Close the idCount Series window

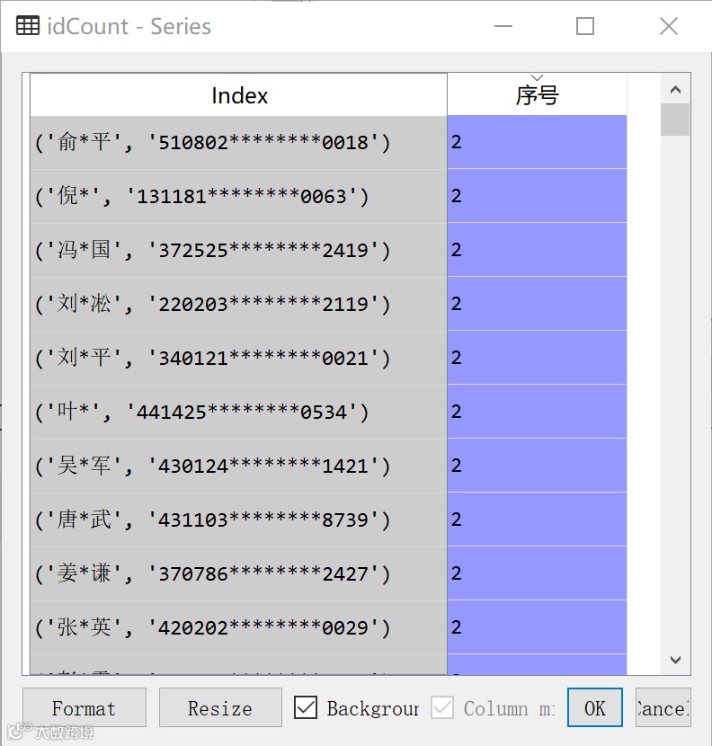pyautogui.click(x=669, y=26)
